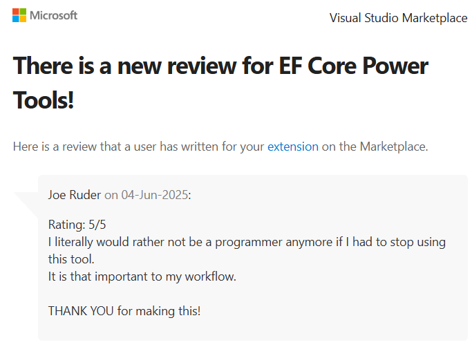The image size is (472, 347).
Task: Click the 'Rating: 5/5' line
Action: [77, 225]
